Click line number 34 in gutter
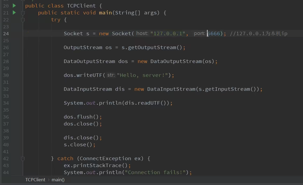Image resolution: width=303 pixels, height=185 pixels. (6, 103)
